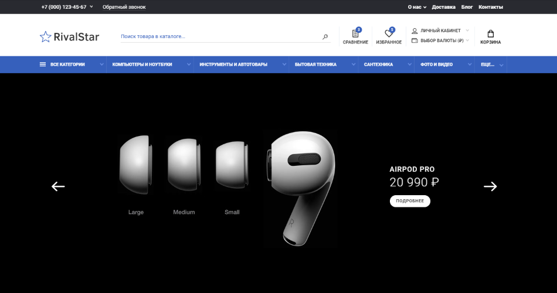Expand the Фото и видео chevron
The width and height of the screenshot is (557, 293).
(x=470, y=64)
